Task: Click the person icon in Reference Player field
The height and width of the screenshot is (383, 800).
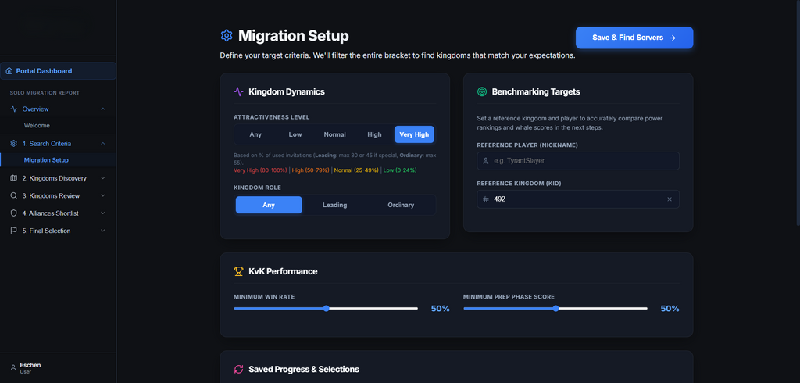Action: coord(486,161)
